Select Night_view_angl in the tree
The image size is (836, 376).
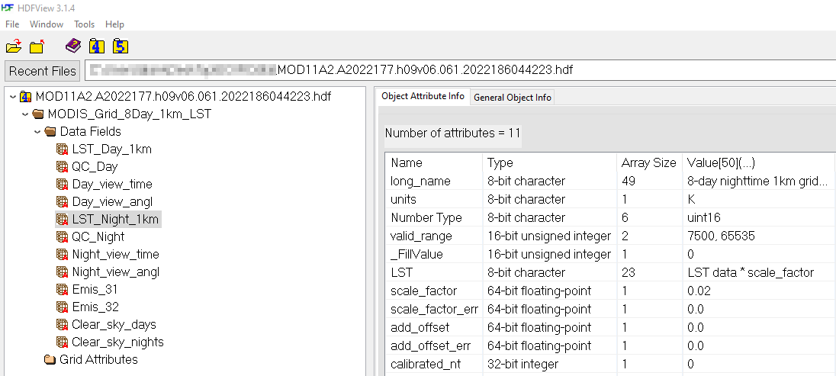point(116,272)
